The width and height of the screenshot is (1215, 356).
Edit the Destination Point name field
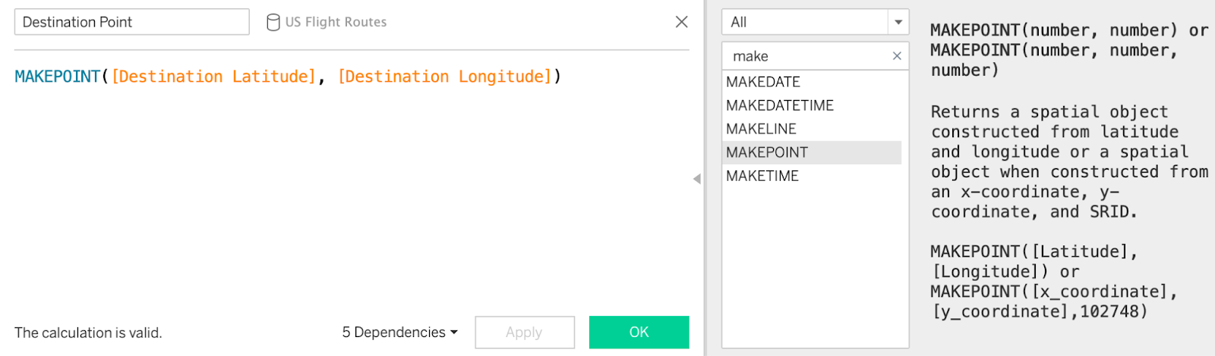(x=132, y=22)
